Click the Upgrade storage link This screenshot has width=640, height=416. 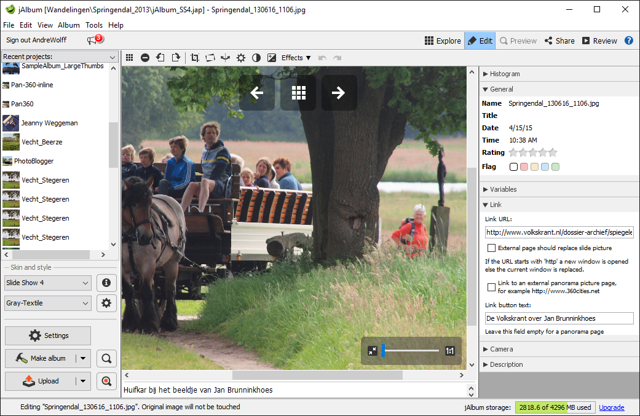611,407
